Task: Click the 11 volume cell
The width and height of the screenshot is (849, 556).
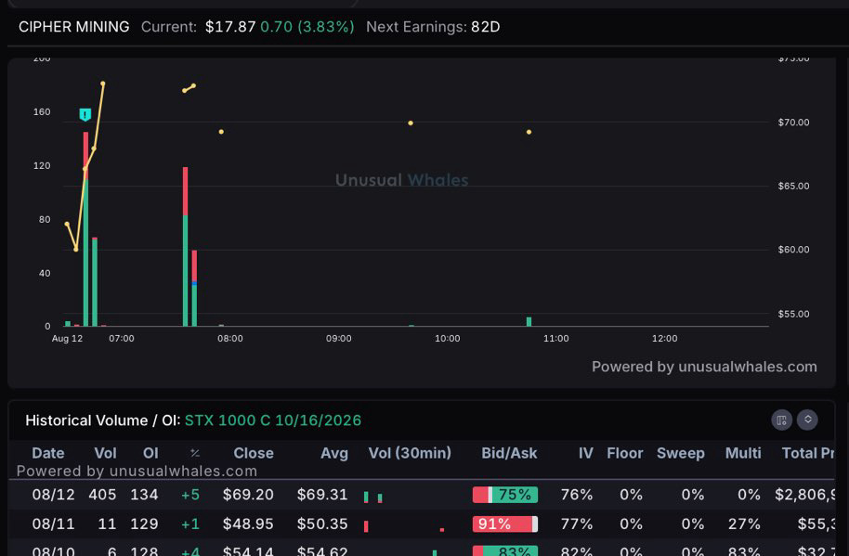Action: (x=107, y=524)
